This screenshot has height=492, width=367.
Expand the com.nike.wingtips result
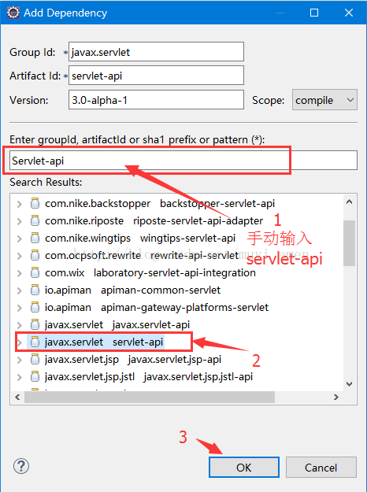20,239
